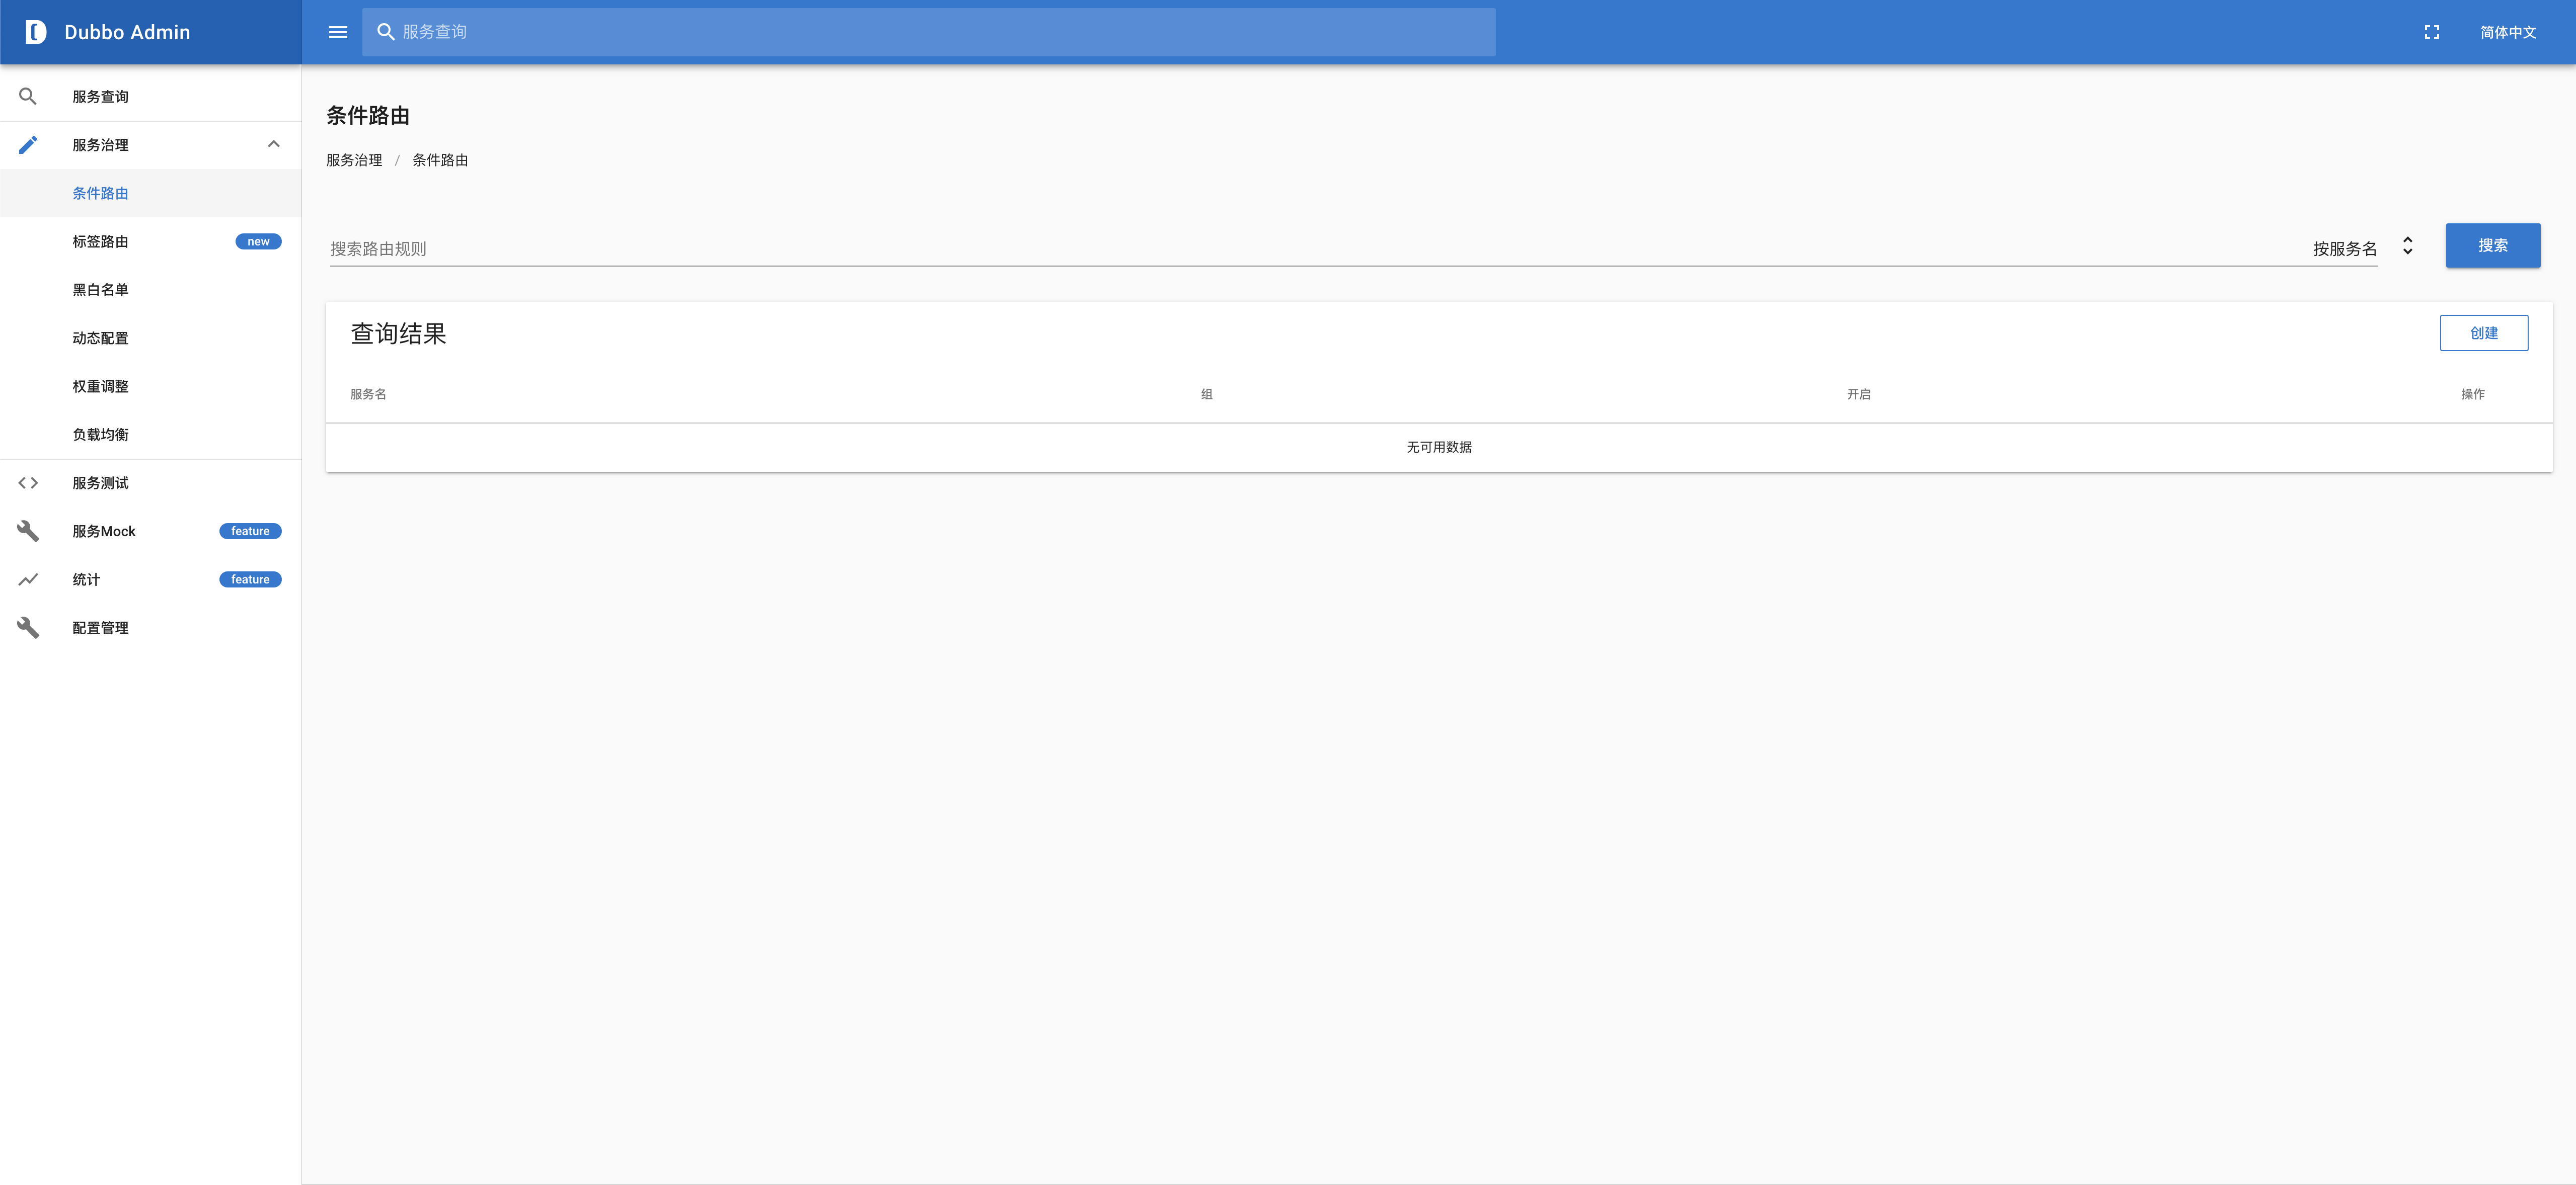The image size is (2576, 1185).
Task: Click the 创建 button
Action: 2483,333
